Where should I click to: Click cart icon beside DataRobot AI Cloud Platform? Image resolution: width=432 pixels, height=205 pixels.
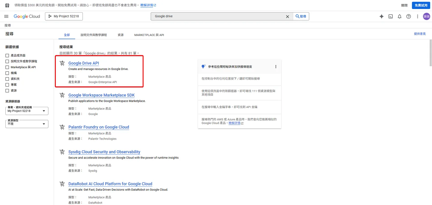coord(62,184)
